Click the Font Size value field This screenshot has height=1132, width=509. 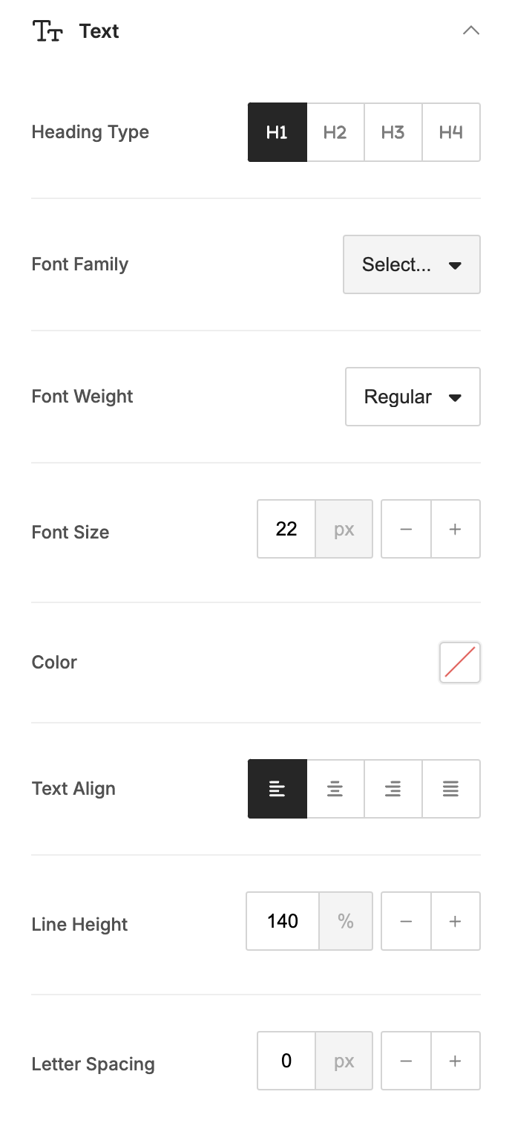286,529
